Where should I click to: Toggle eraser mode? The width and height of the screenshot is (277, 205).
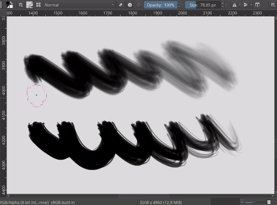pyautogui.click(x=121, y=5)
